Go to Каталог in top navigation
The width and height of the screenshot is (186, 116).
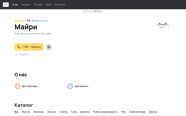26,5
